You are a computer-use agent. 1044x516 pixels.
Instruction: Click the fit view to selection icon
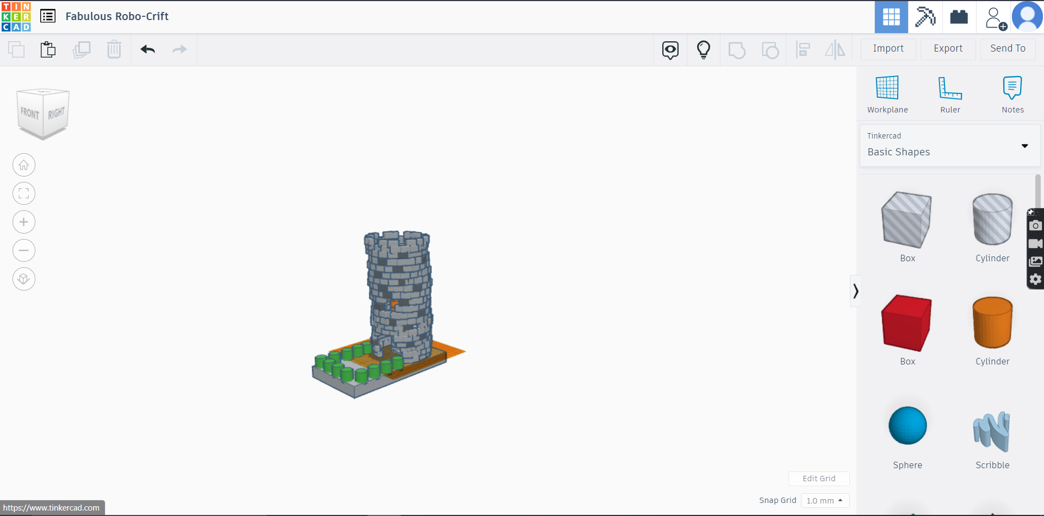23,193
